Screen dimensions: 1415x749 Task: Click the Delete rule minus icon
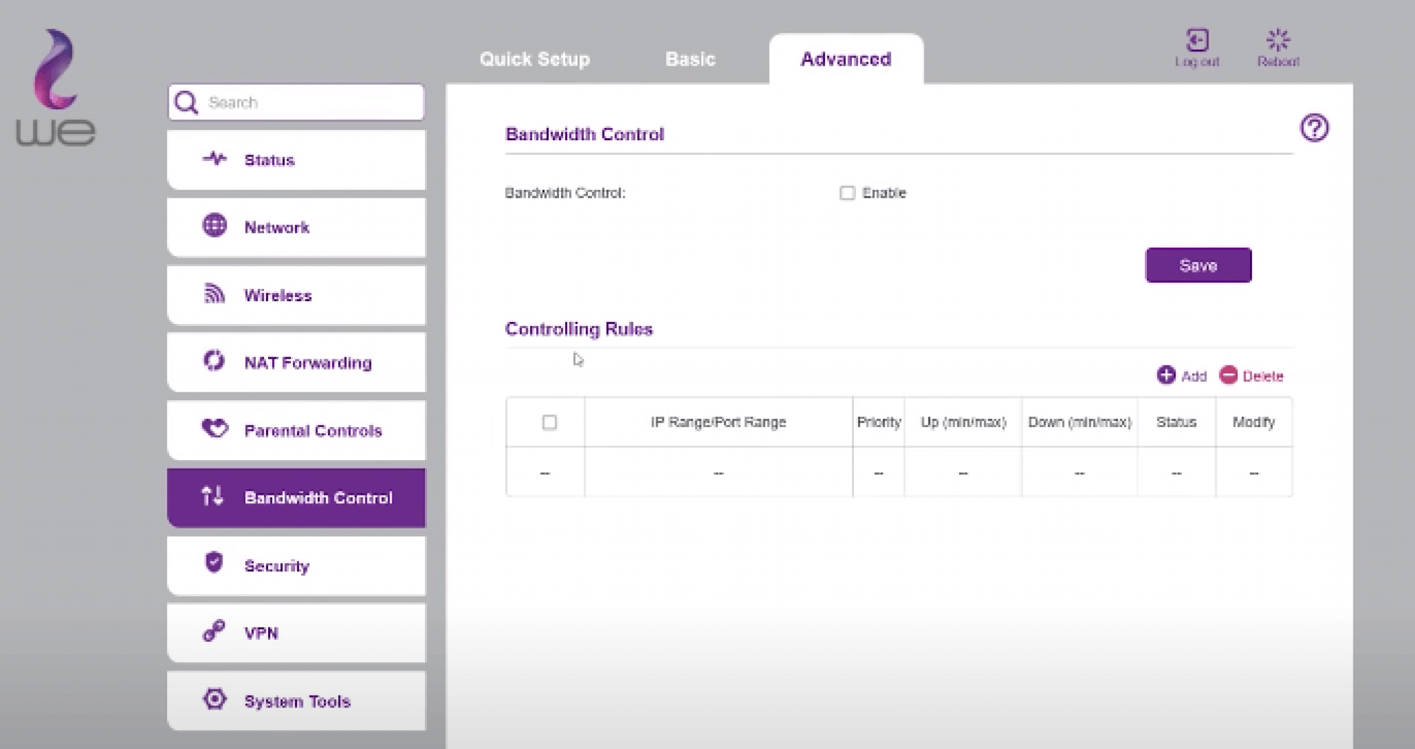1228,375
